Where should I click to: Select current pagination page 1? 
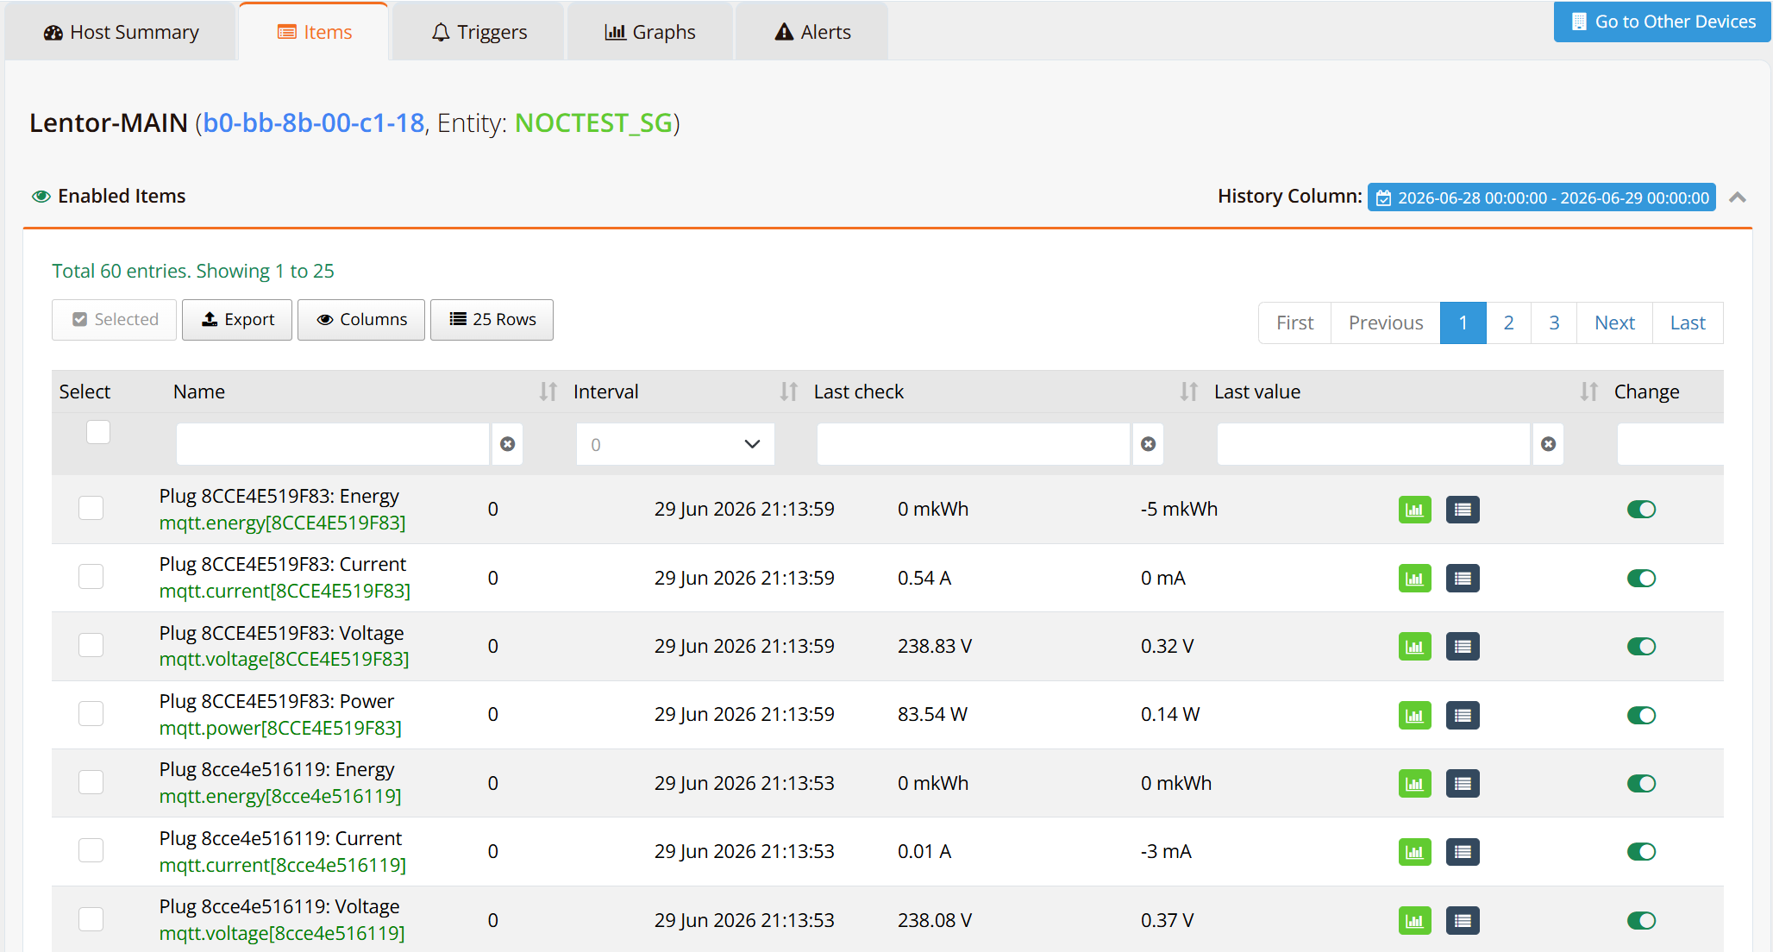pyautogui.click(x=1463, y=323)
